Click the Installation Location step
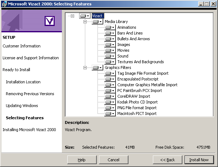Viewport: 218px width, 167px height. (23, 82)
